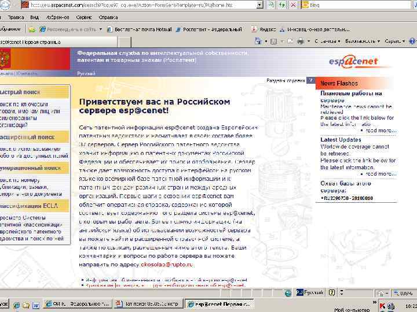The height and width of the screenshot is (312, 417).
Task: Open the Правка menu
Action: (x=16, y=17)
